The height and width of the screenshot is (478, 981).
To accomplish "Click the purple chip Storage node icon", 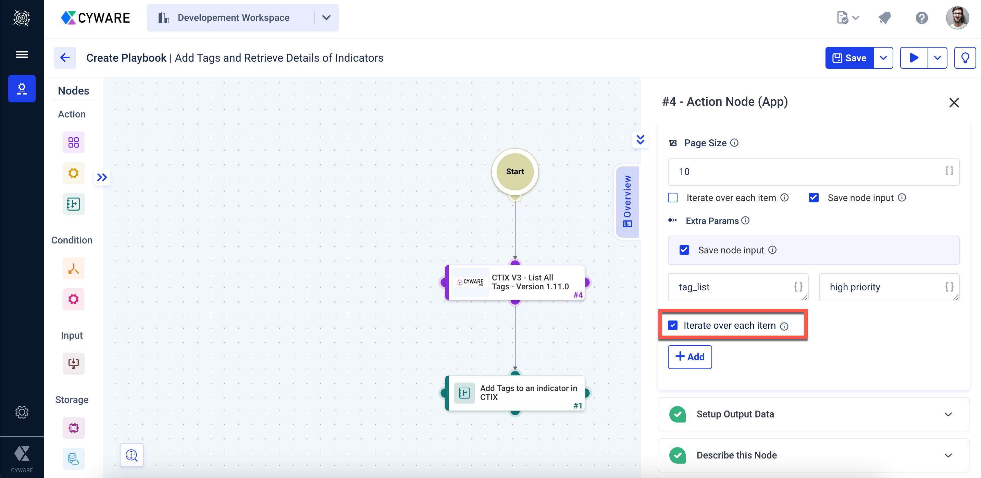I will click(74, 428).
